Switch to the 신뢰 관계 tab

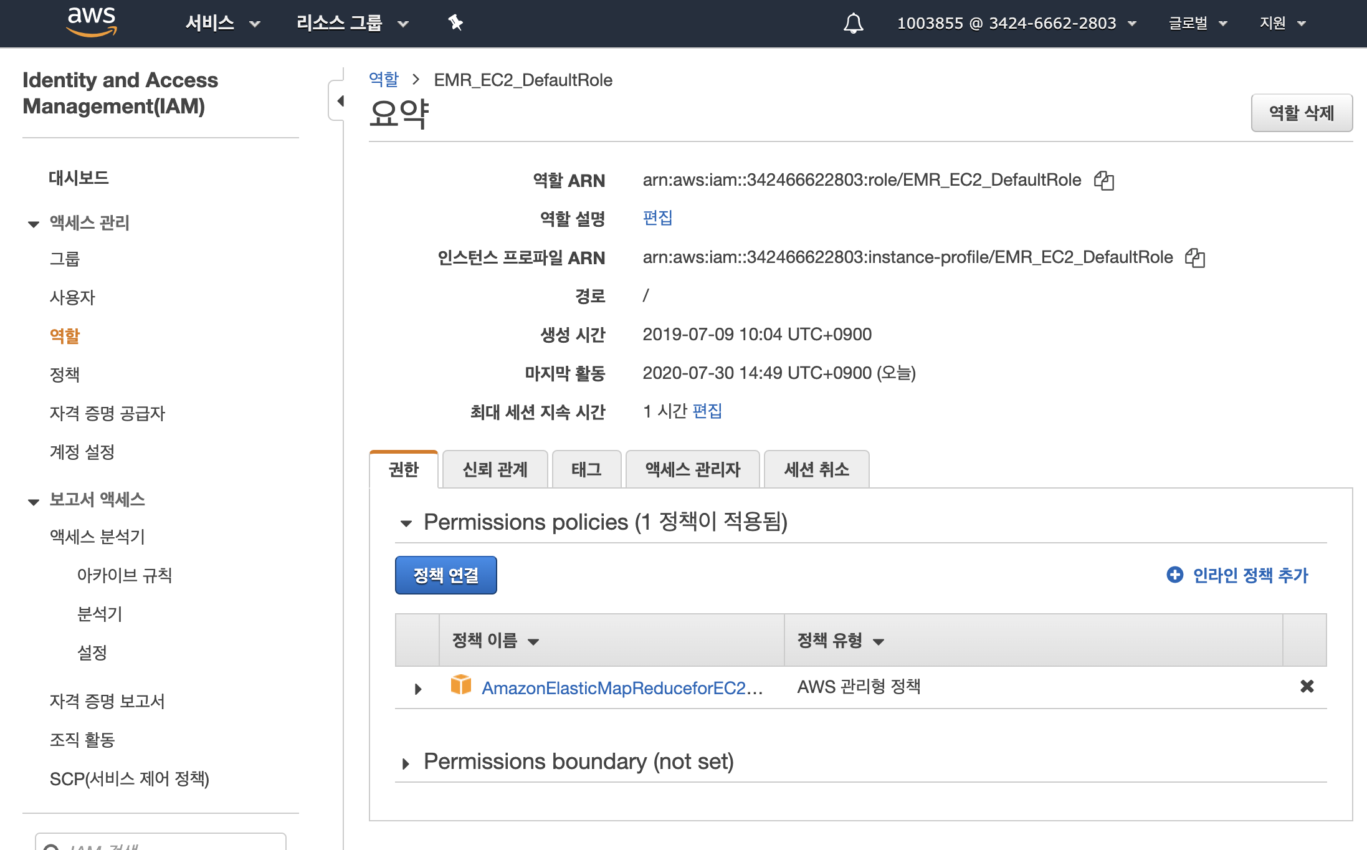(x=495, y=469)
